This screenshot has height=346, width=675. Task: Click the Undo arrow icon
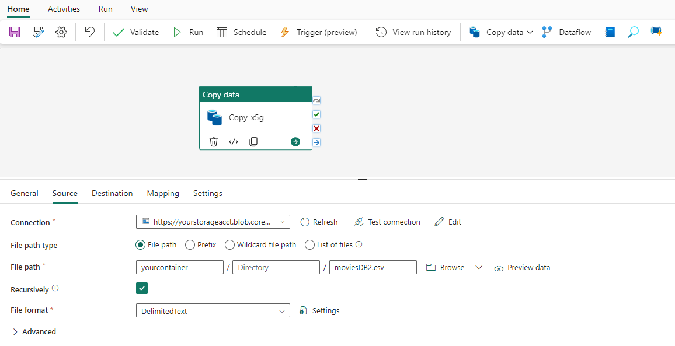(x=89, y=32)
